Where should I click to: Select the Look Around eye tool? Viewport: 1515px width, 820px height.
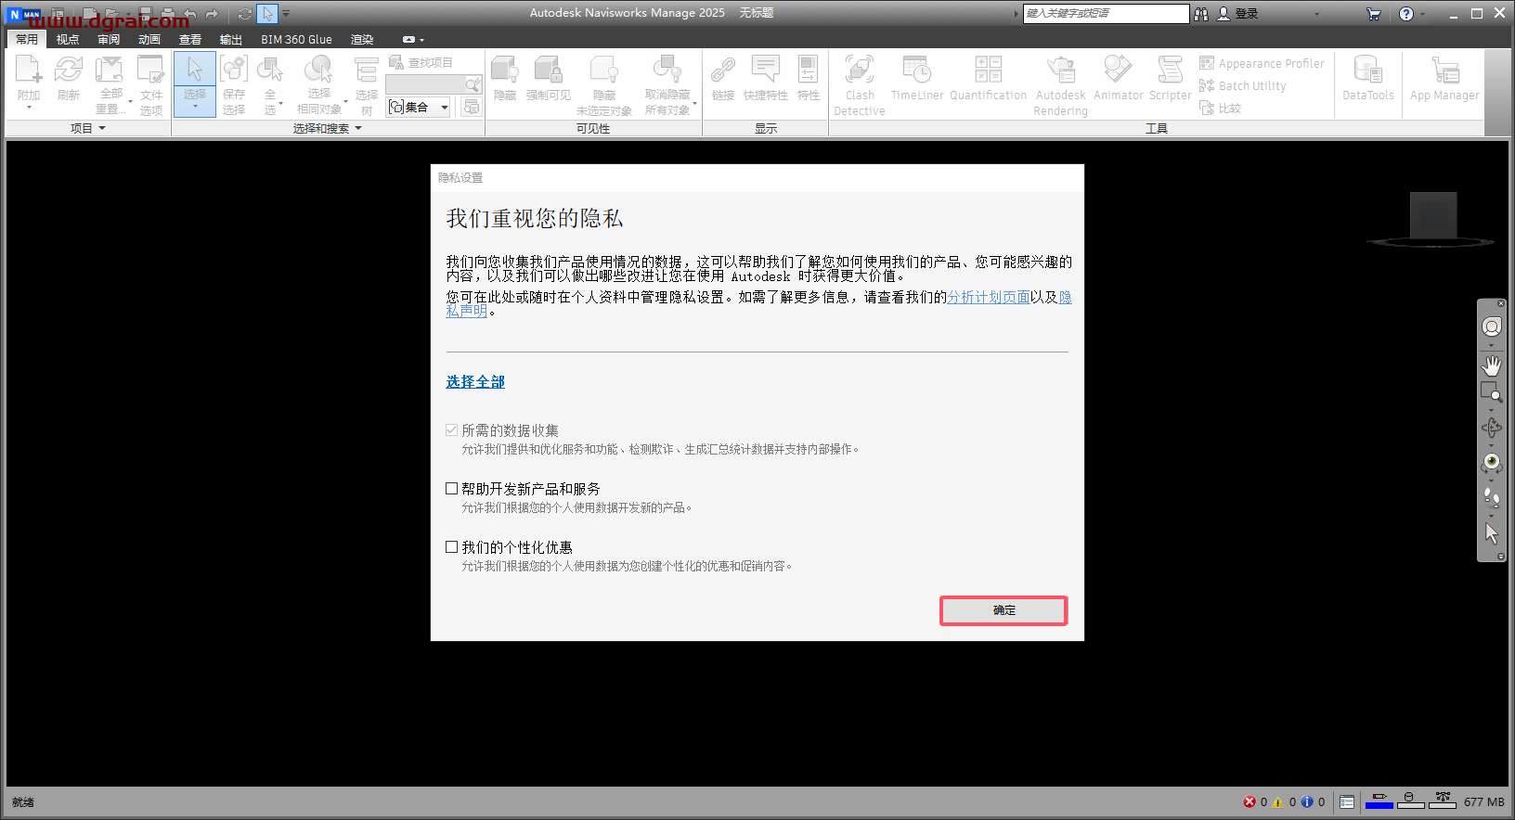[1492, 462]
